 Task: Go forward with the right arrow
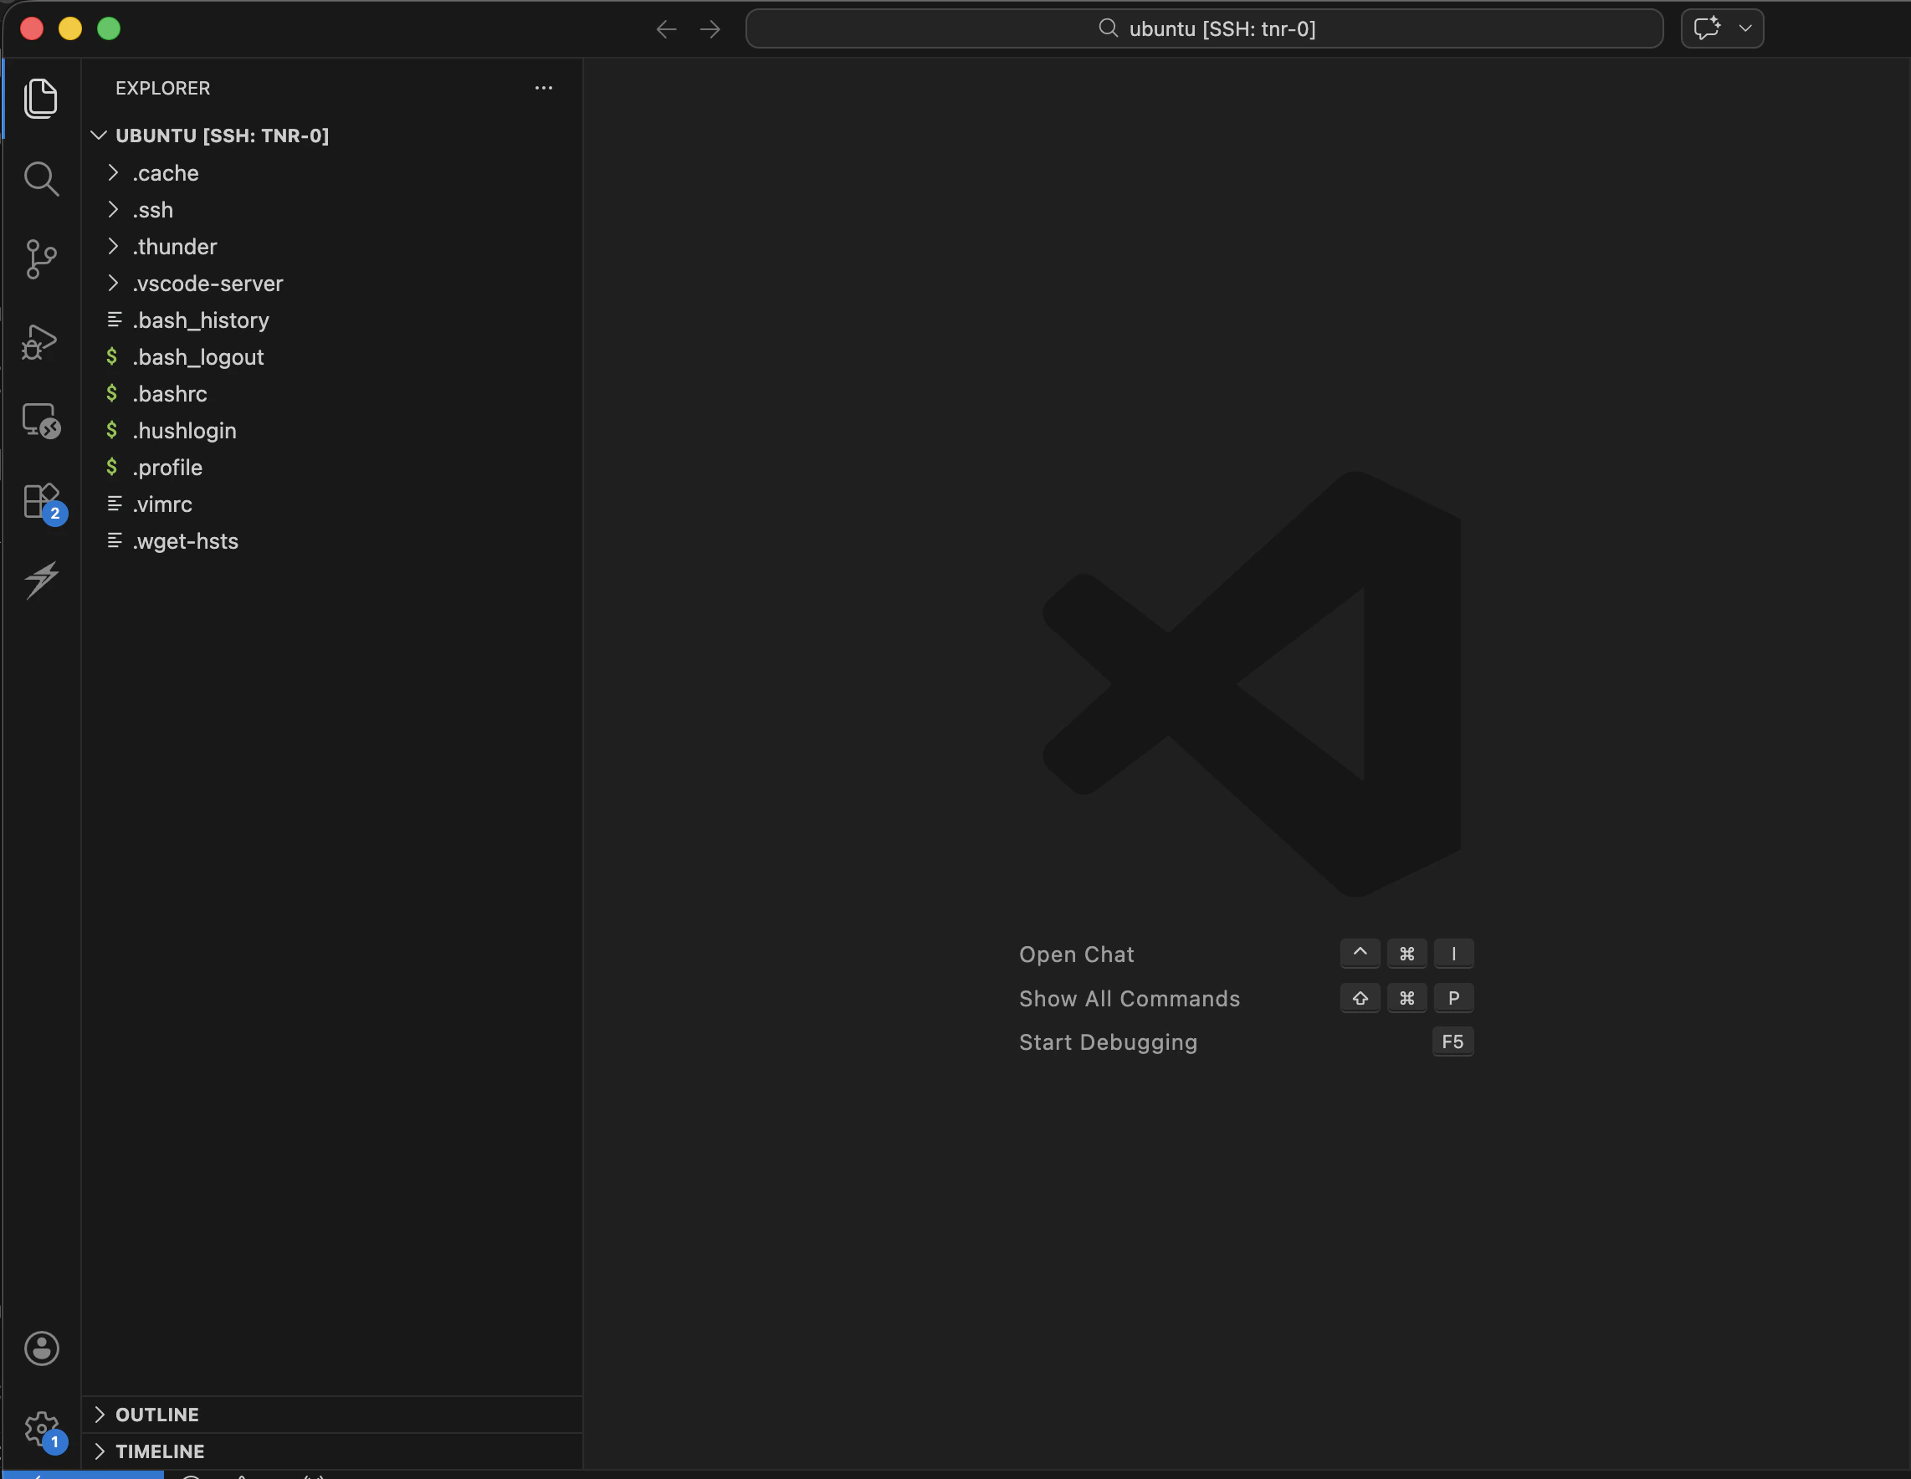click(x=710, y=29)
